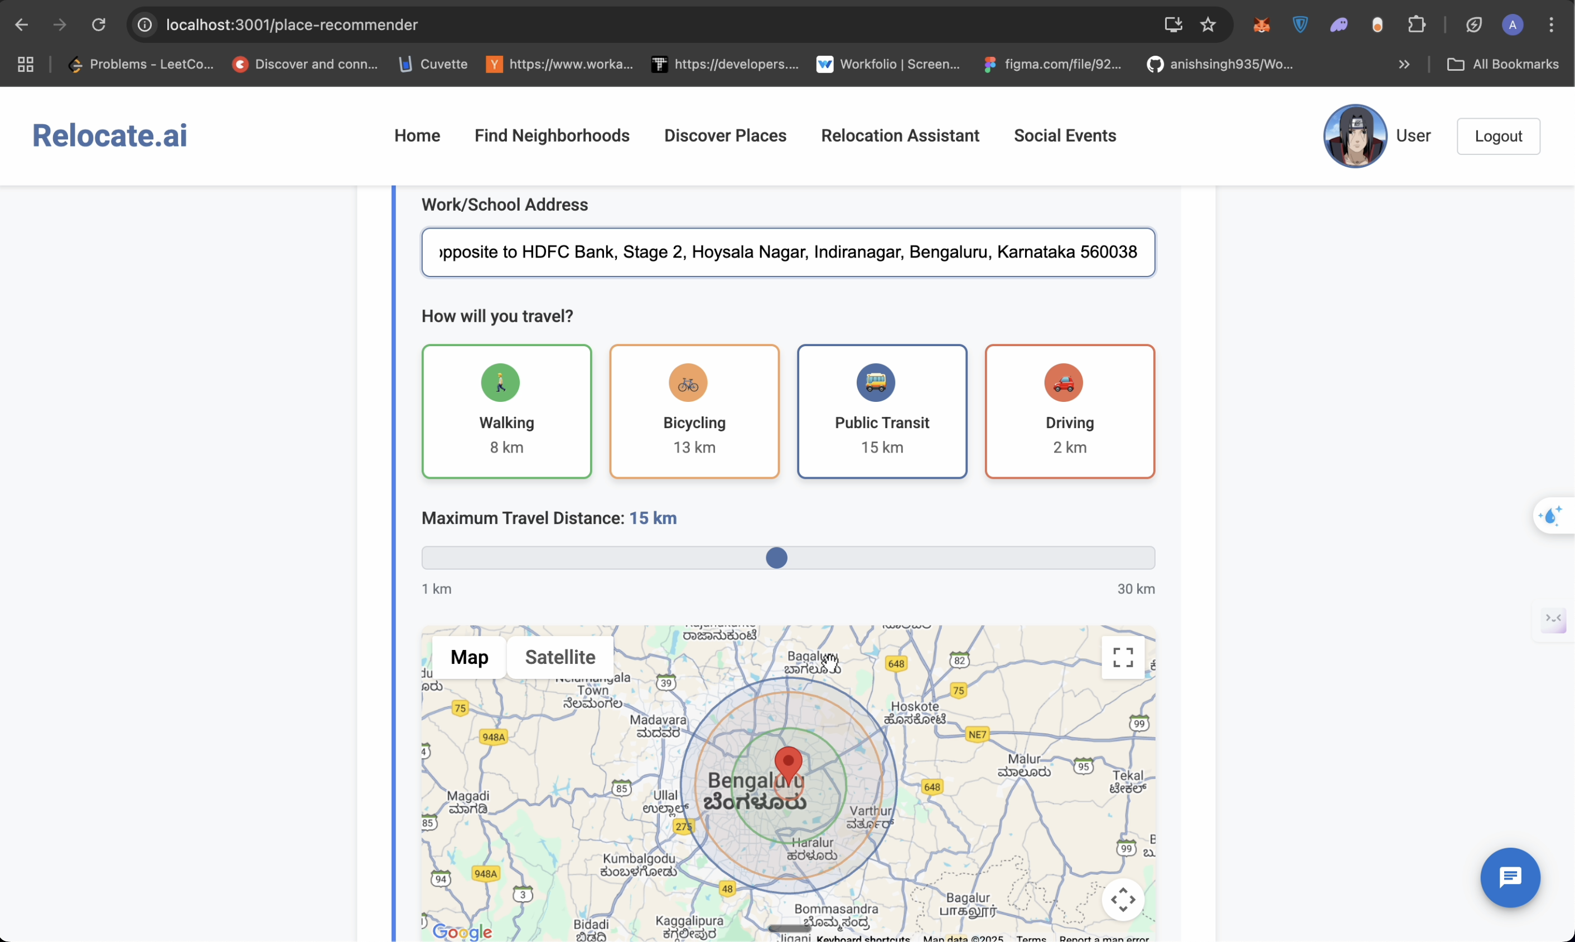The height and width of the screenshot is (942, 1575).
Task: Click the green walking person icon
Action: click(500, 383)
